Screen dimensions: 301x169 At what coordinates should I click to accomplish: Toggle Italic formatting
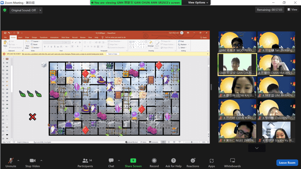click(48, 47)
